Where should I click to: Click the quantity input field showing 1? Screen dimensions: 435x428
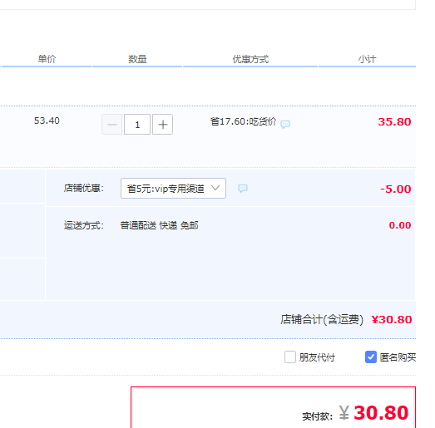click(x=137, y=124)
